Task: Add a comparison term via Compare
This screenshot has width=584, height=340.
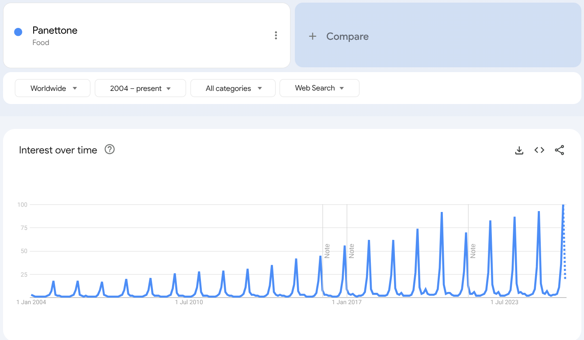Action: 438,35
